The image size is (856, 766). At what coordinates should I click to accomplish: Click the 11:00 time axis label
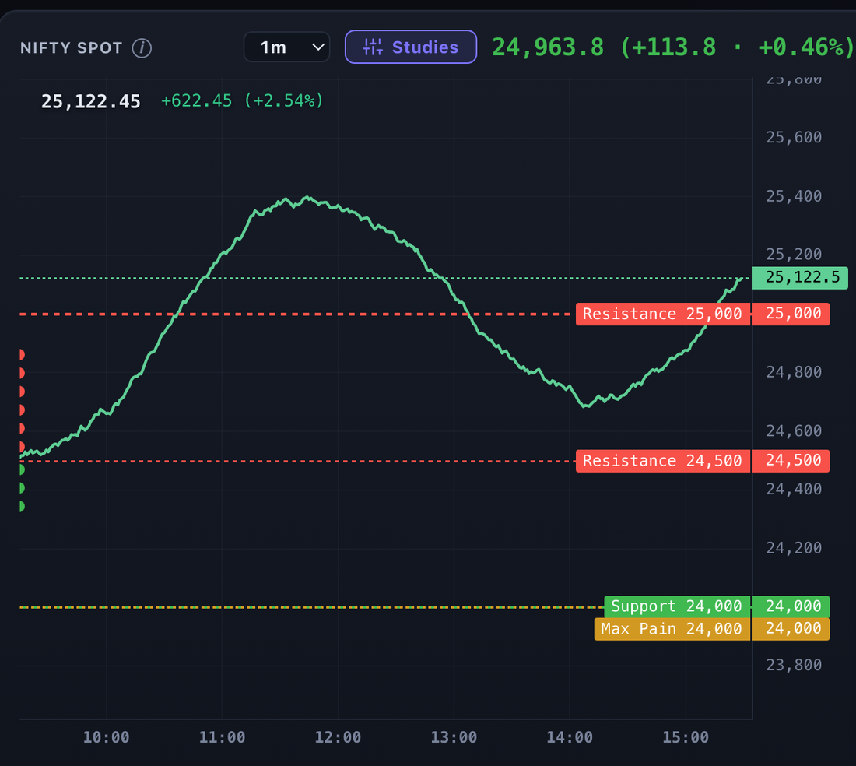click(223, 738)
